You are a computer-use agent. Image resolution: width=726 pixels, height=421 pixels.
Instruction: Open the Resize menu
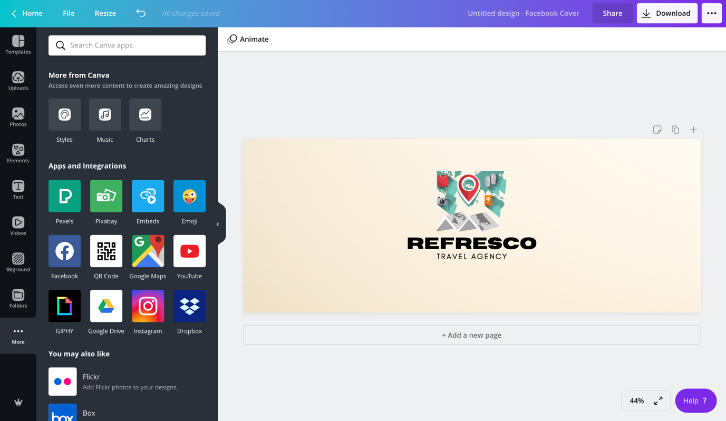tap(105, 13)
